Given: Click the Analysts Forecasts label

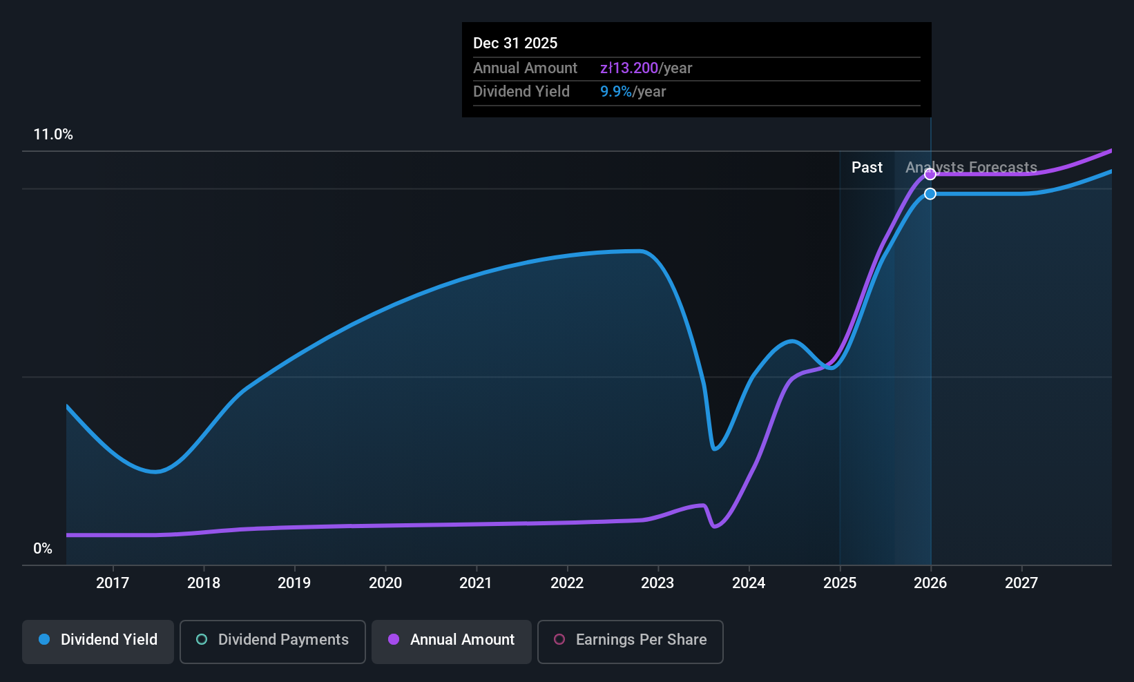Looking at the screenshot, I should click(x=971, y=168).
